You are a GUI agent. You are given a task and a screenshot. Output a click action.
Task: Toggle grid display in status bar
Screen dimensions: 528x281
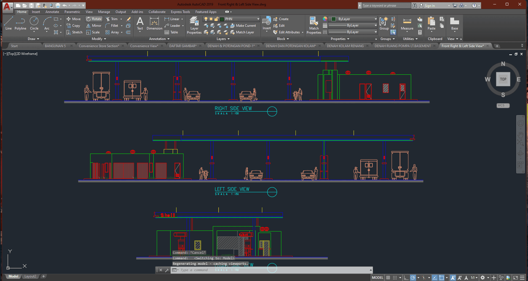pos(388,278)
